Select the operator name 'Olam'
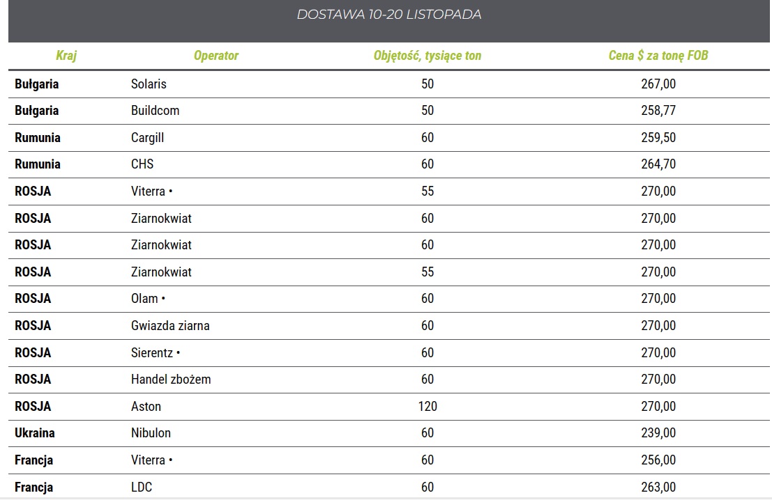The height and width of the screenshot is (500, 772). pyautogui.click(x=144, y=299)
